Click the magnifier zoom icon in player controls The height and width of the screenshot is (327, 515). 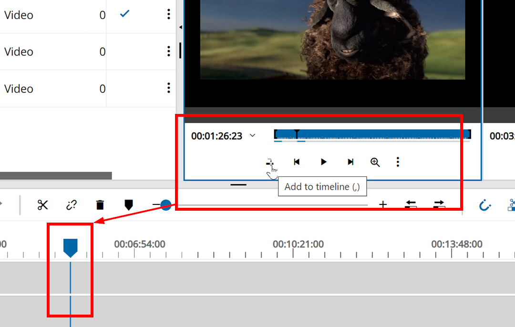tap(375, 162)
